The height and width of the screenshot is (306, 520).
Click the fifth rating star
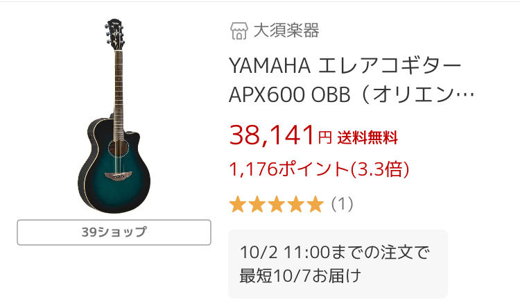[315, 204]
